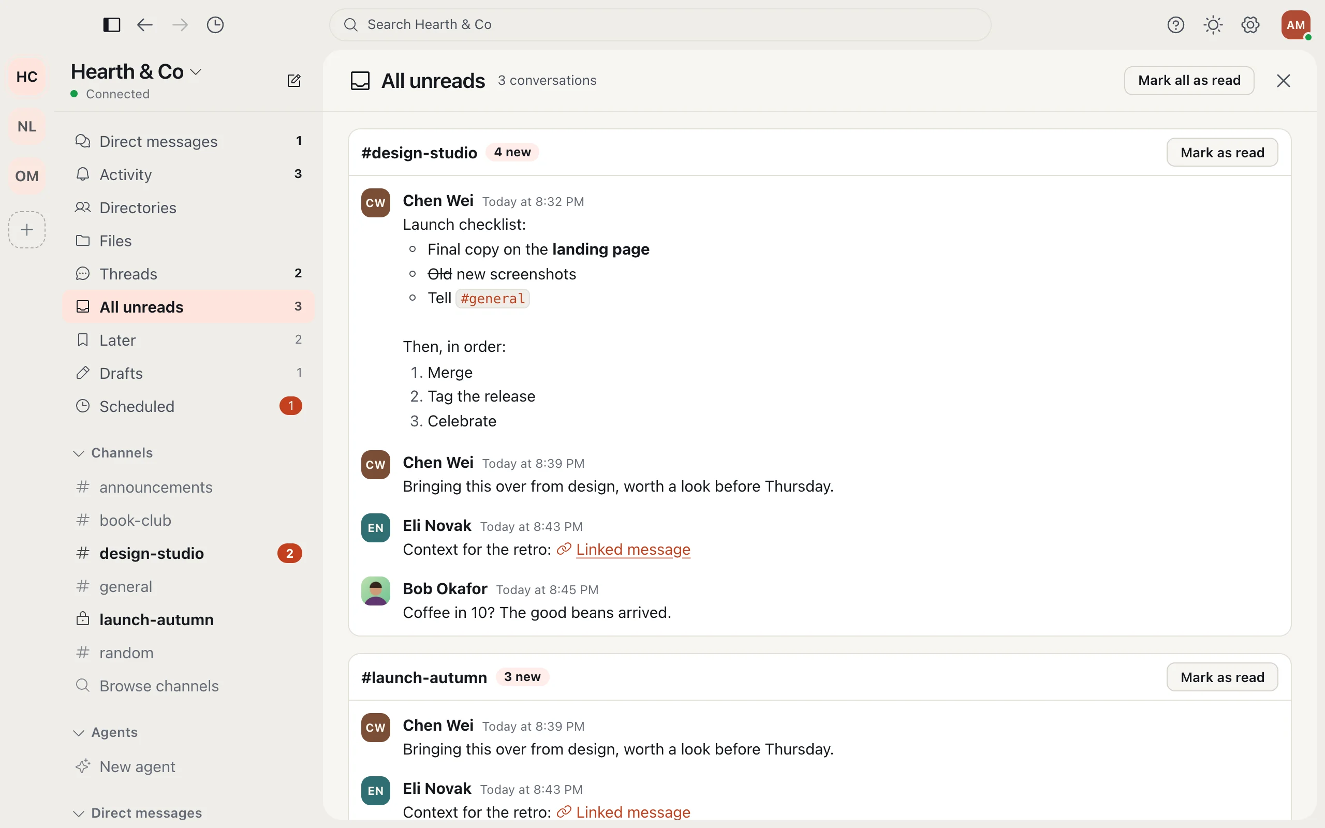The height and width of the screenshot is (828, 1325).
Task: Open the random channel
Action: point(188,653)
